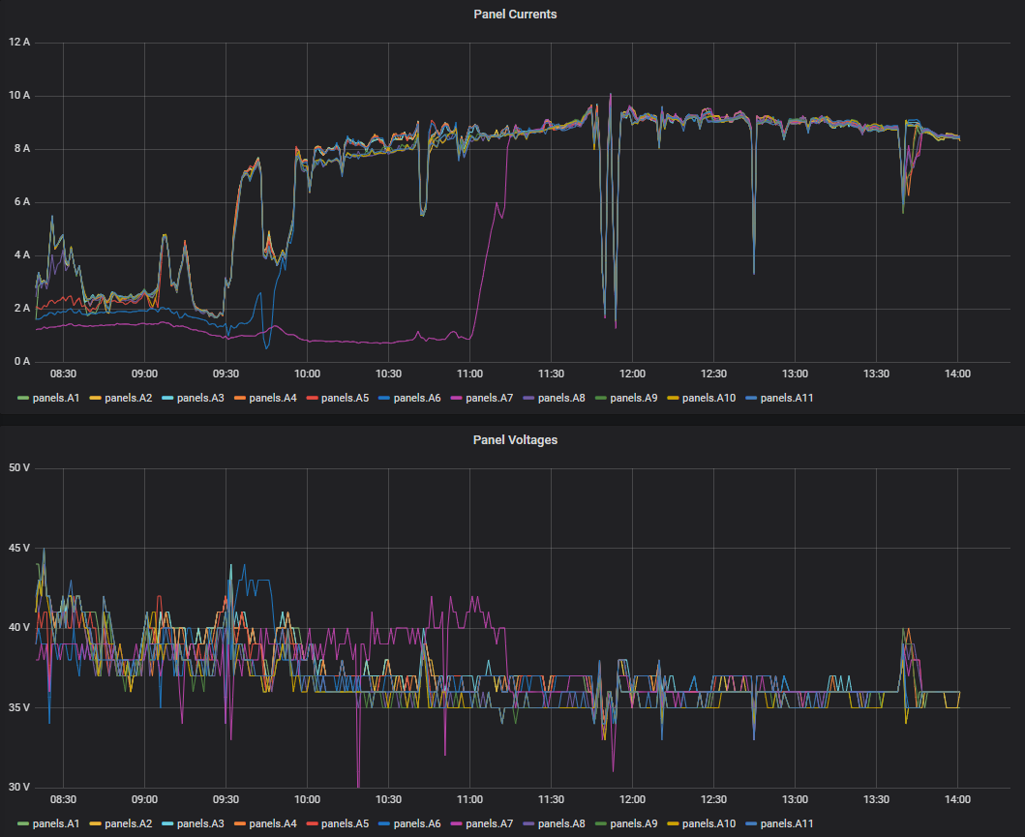This screenshot has width=1025, height=837.
Task: Select panels.A10 label in Panel Currents legend
Action: [709, 398]
